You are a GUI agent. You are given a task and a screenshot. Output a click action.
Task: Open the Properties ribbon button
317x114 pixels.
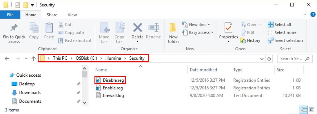pos(228,33)
